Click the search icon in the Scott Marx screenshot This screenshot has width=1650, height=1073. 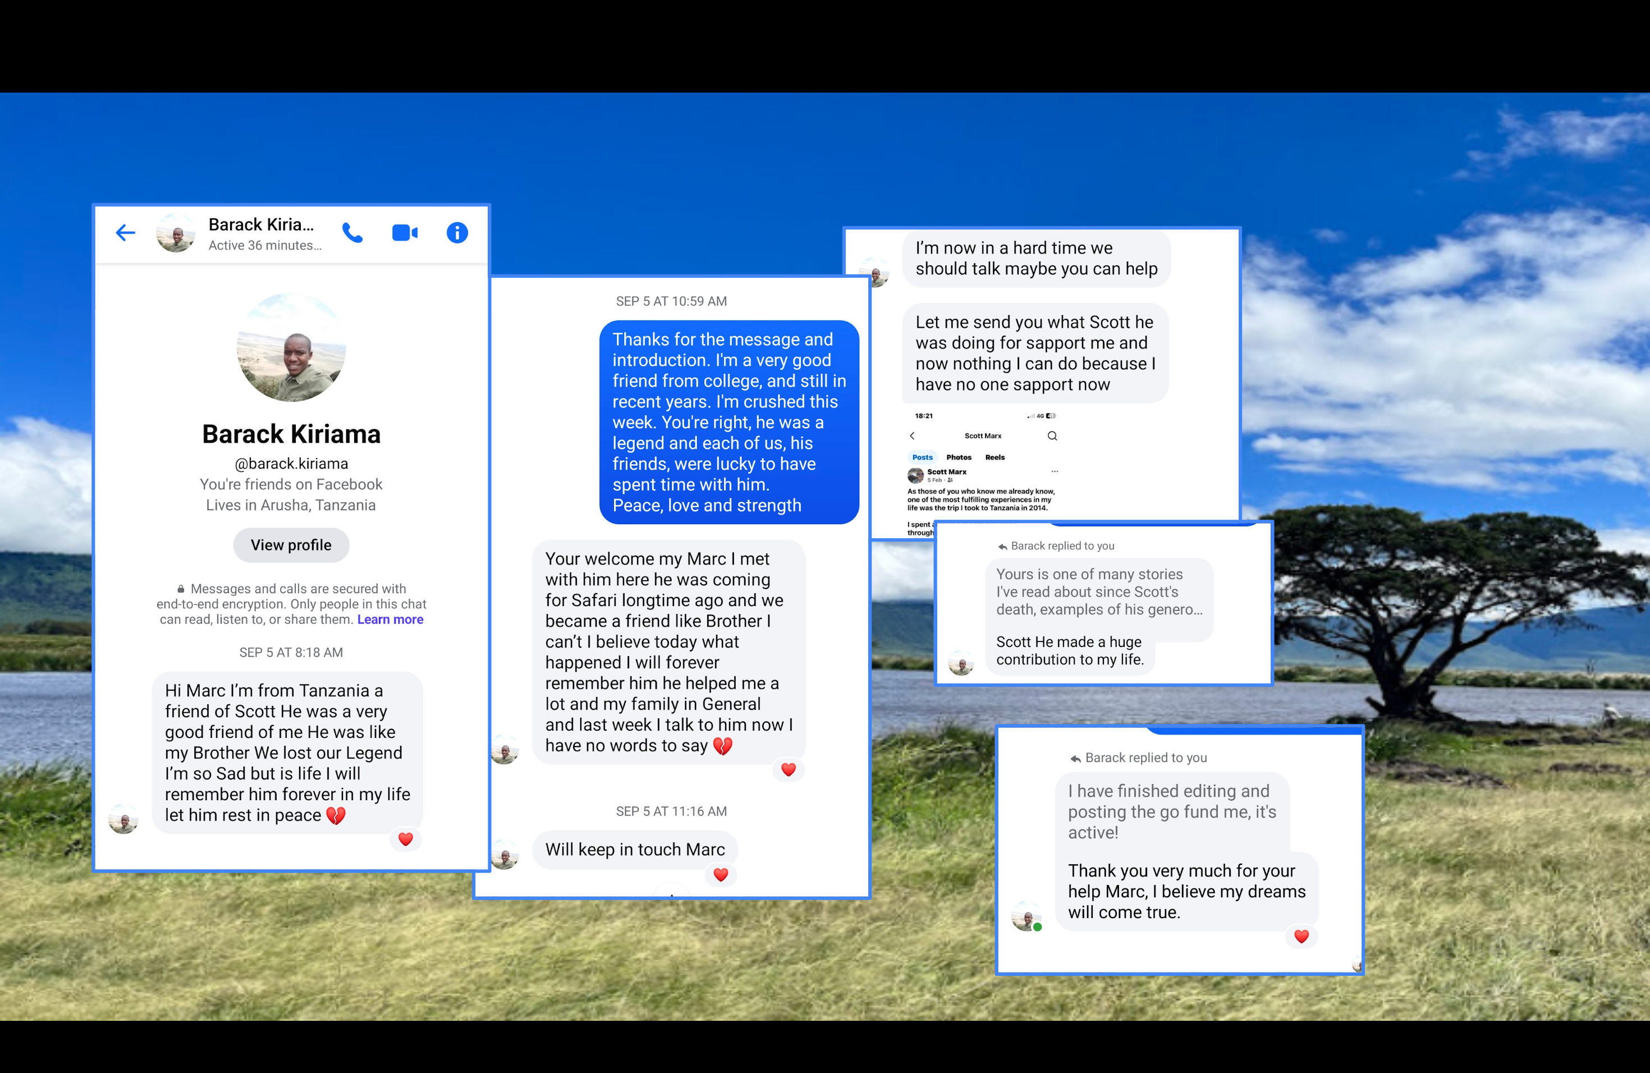coord(1052,436)
